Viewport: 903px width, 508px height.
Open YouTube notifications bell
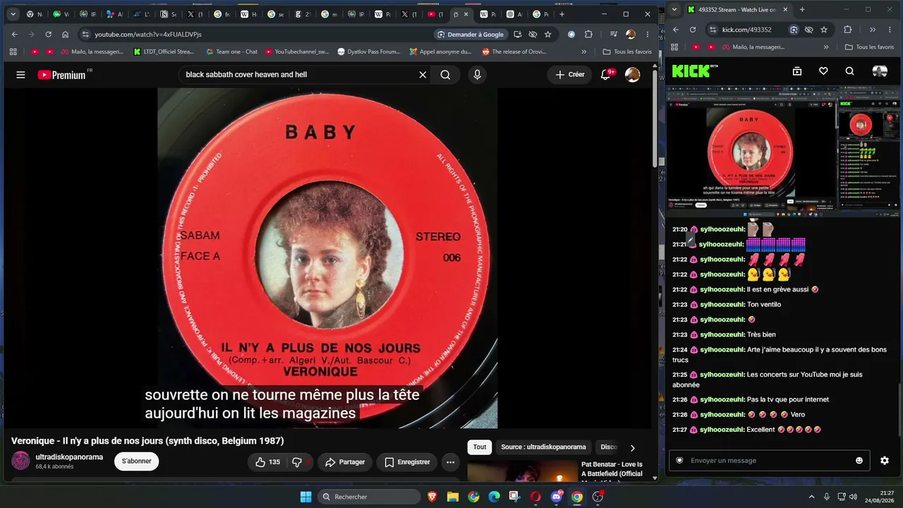click(x=605, y=75)
